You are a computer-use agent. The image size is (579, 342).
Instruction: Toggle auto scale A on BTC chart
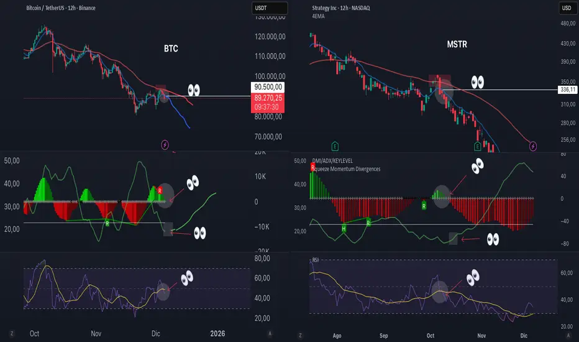[x=270, y=333]
